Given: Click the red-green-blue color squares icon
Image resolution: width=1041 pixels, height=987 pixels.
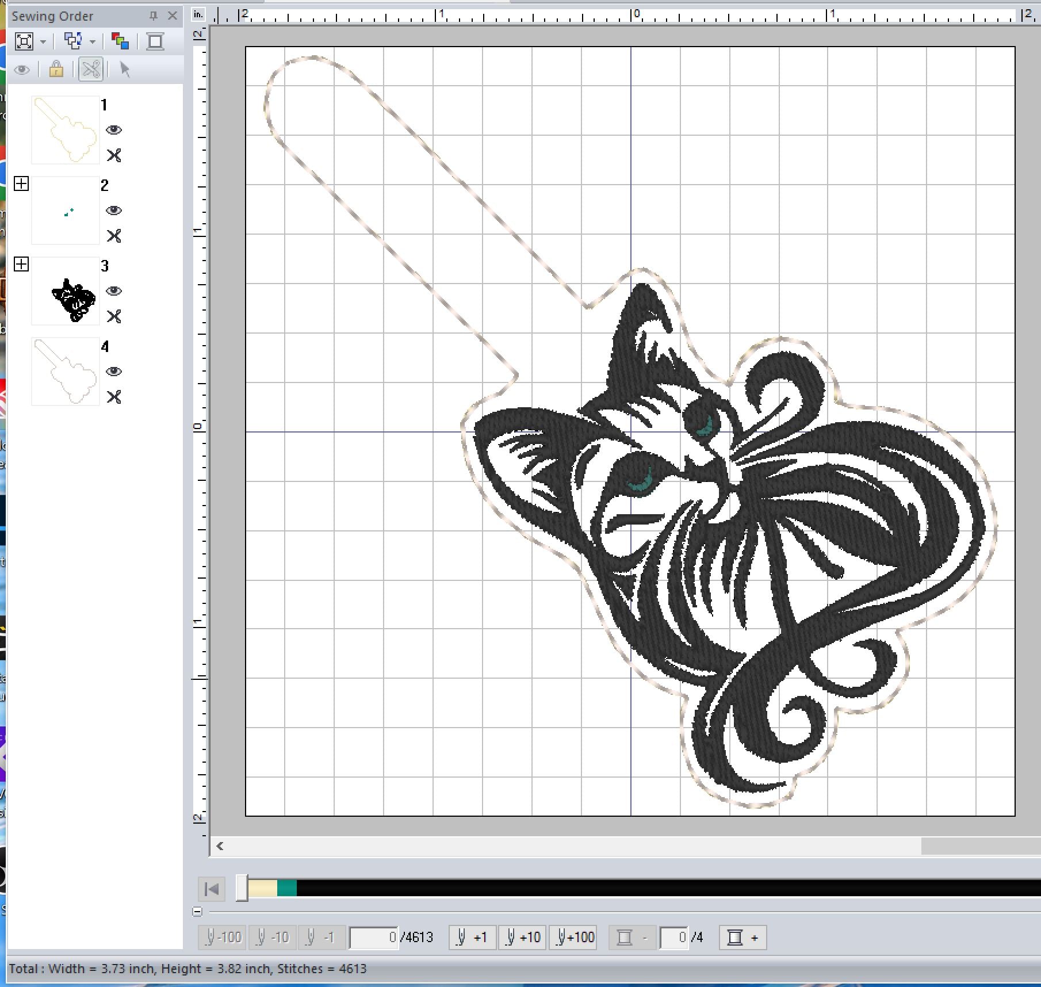Looking at the screenshot, I should (120, 41).
